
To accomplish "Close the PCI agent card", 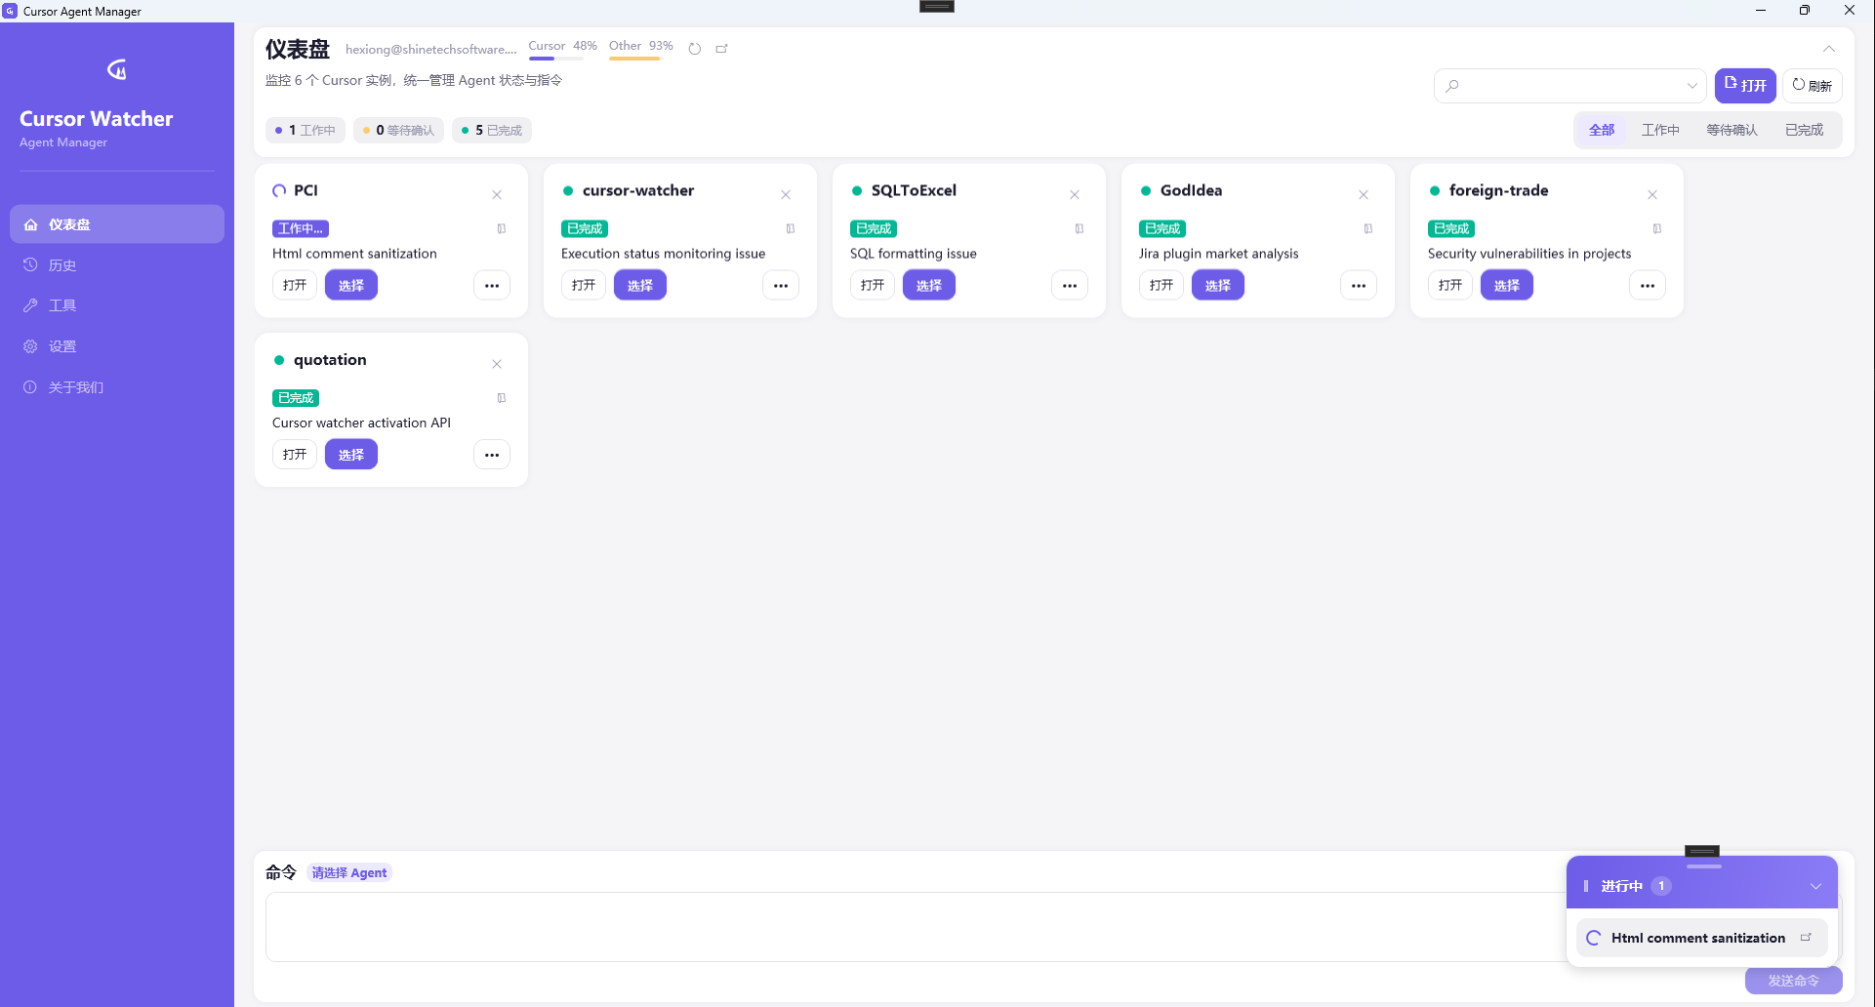I will (497, 195).
